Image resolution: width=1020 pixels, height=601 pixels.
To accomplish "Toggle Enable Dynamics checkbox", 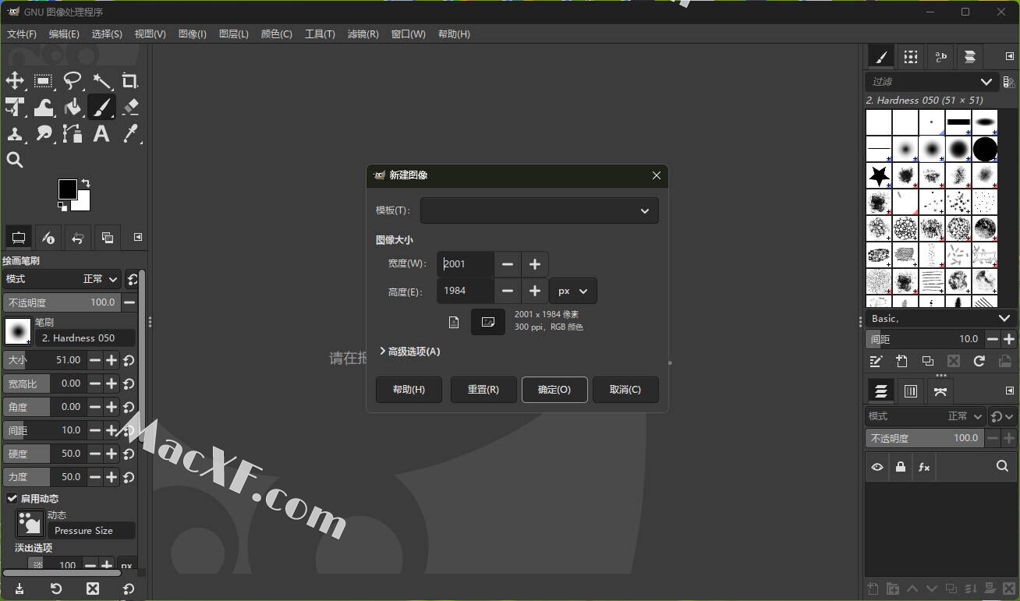I will point(12,498).
